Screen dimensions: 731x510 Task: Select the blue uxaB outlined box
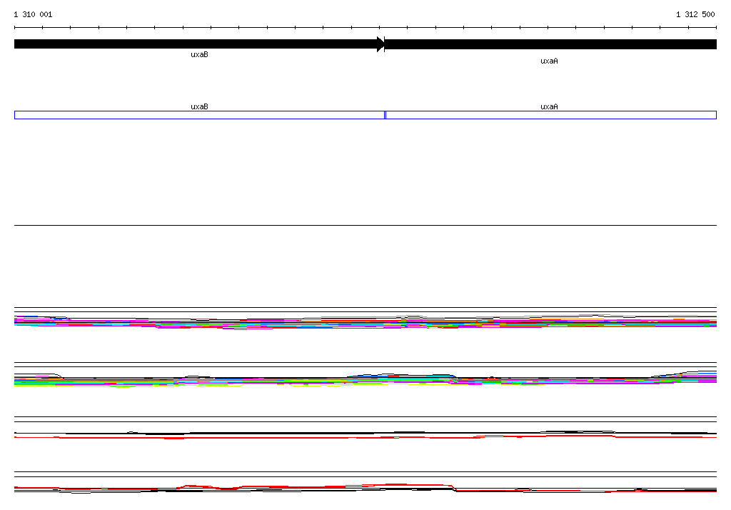200,115
